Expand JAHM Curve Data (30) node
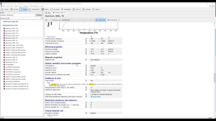The width and height of the screenshot is (216, 121). (x=2, y=22)
